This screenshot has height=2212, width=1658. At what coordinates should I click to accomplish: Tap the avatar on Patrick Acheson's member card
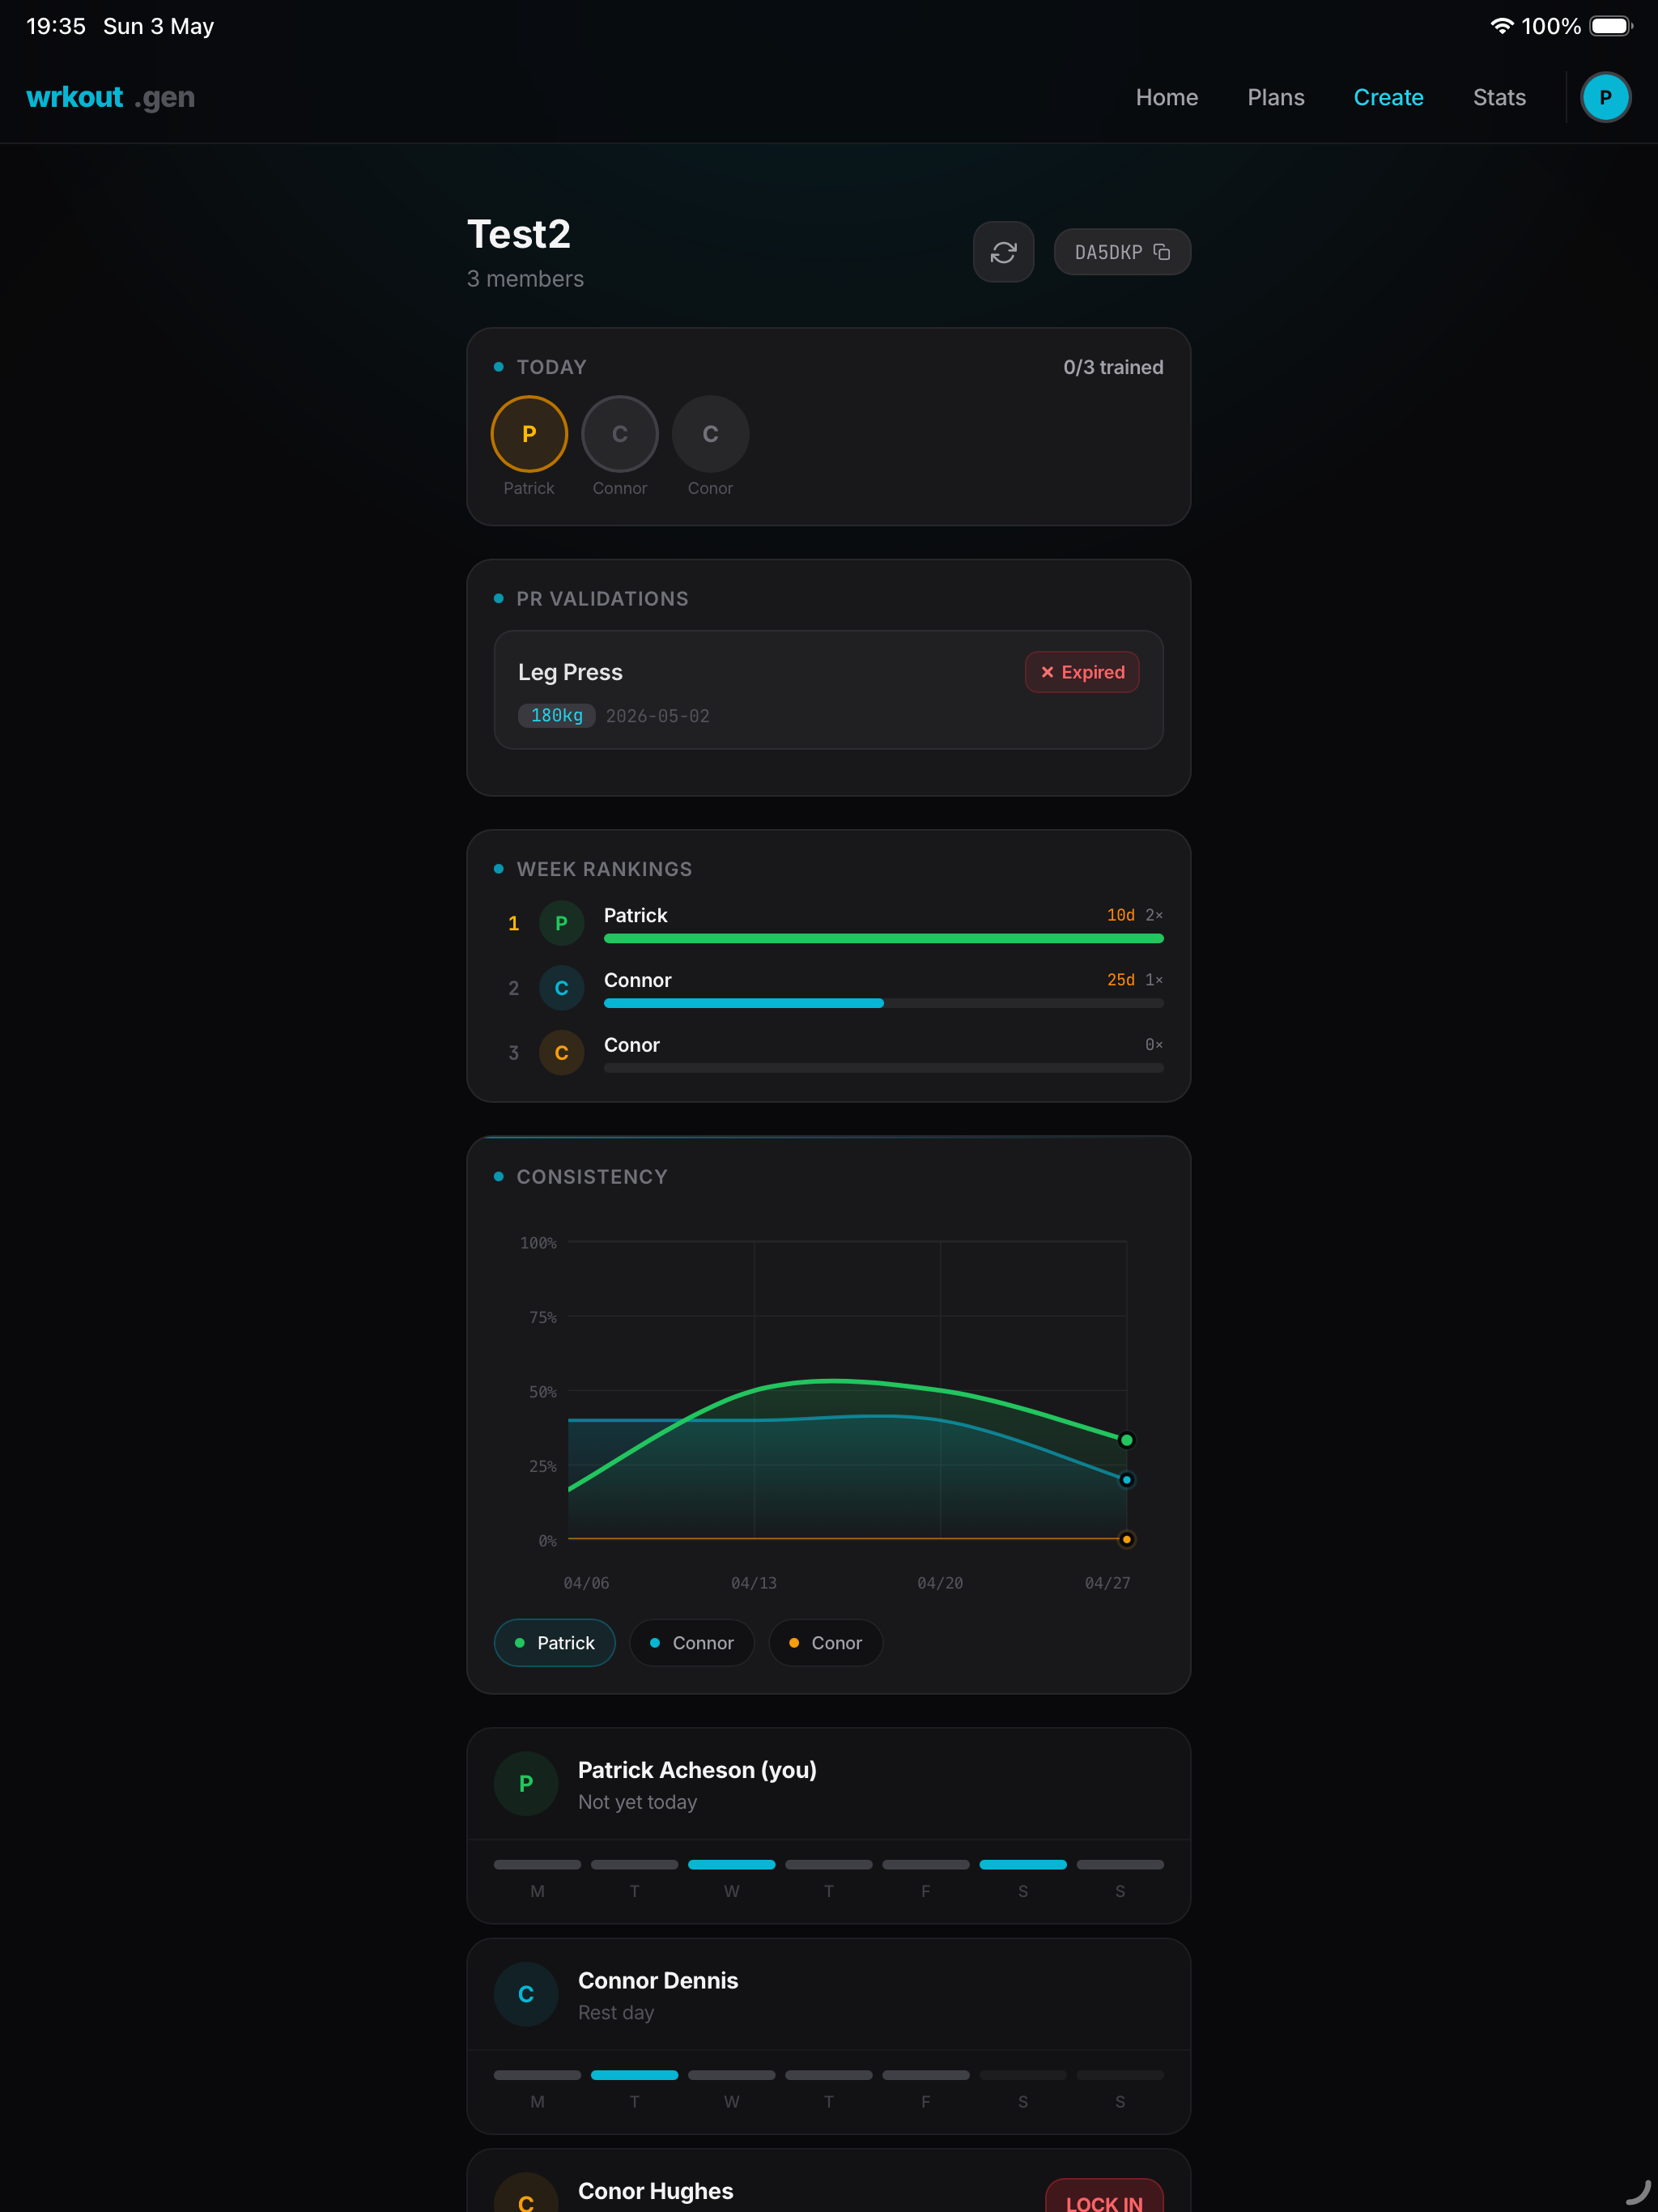tap(526, 1784)
